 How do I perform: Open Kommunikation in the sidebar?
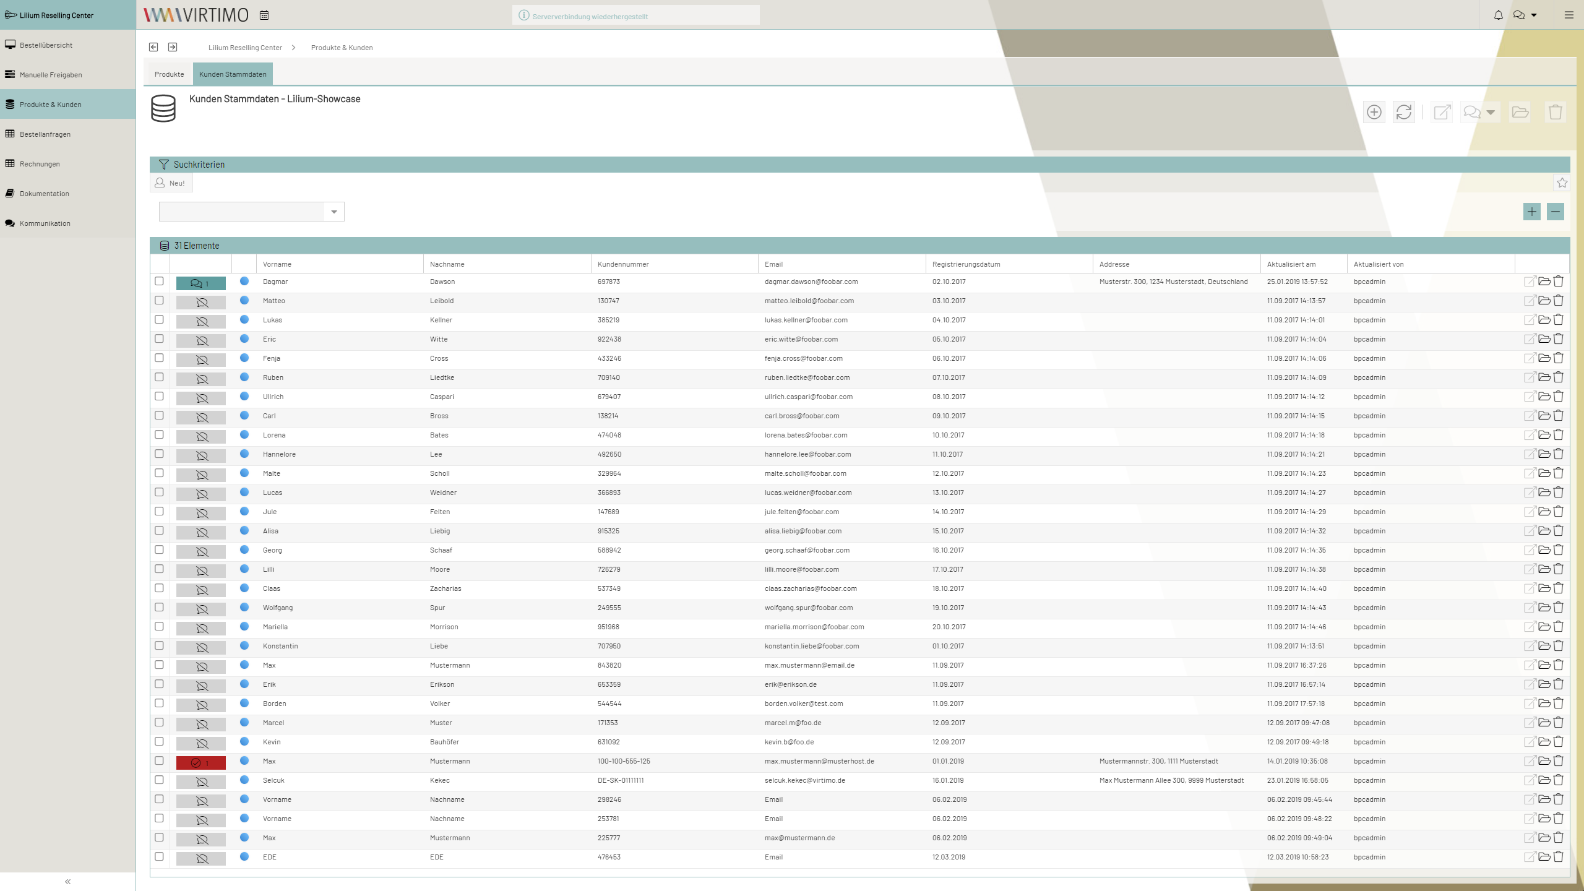coord(68,223)
